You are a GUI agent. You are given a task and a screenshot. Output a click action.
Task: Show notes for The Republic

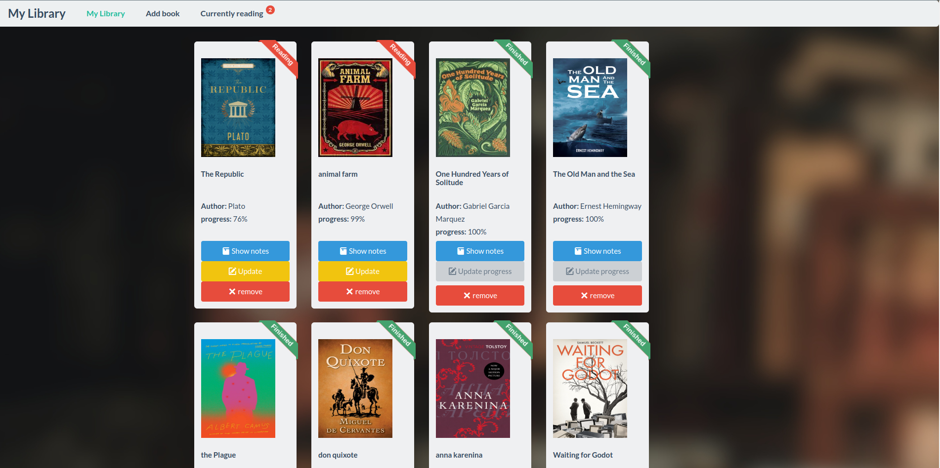(x=245, y=251)
